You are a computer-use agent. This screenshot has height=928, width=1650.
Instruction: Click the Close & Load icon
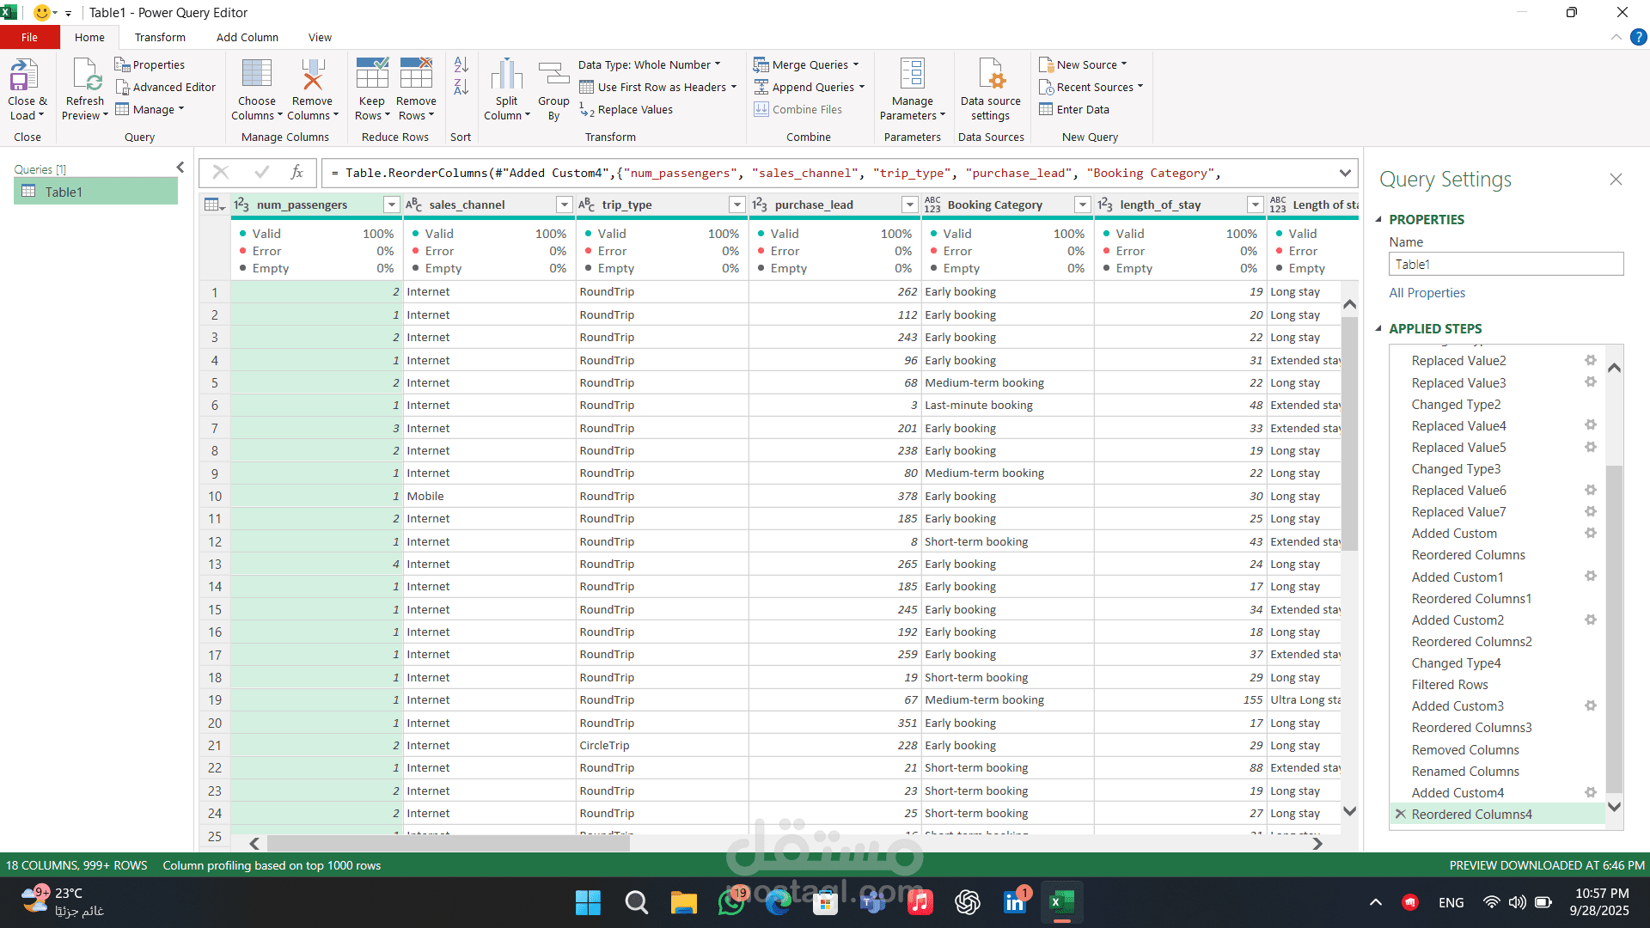(x=24, y=75)
